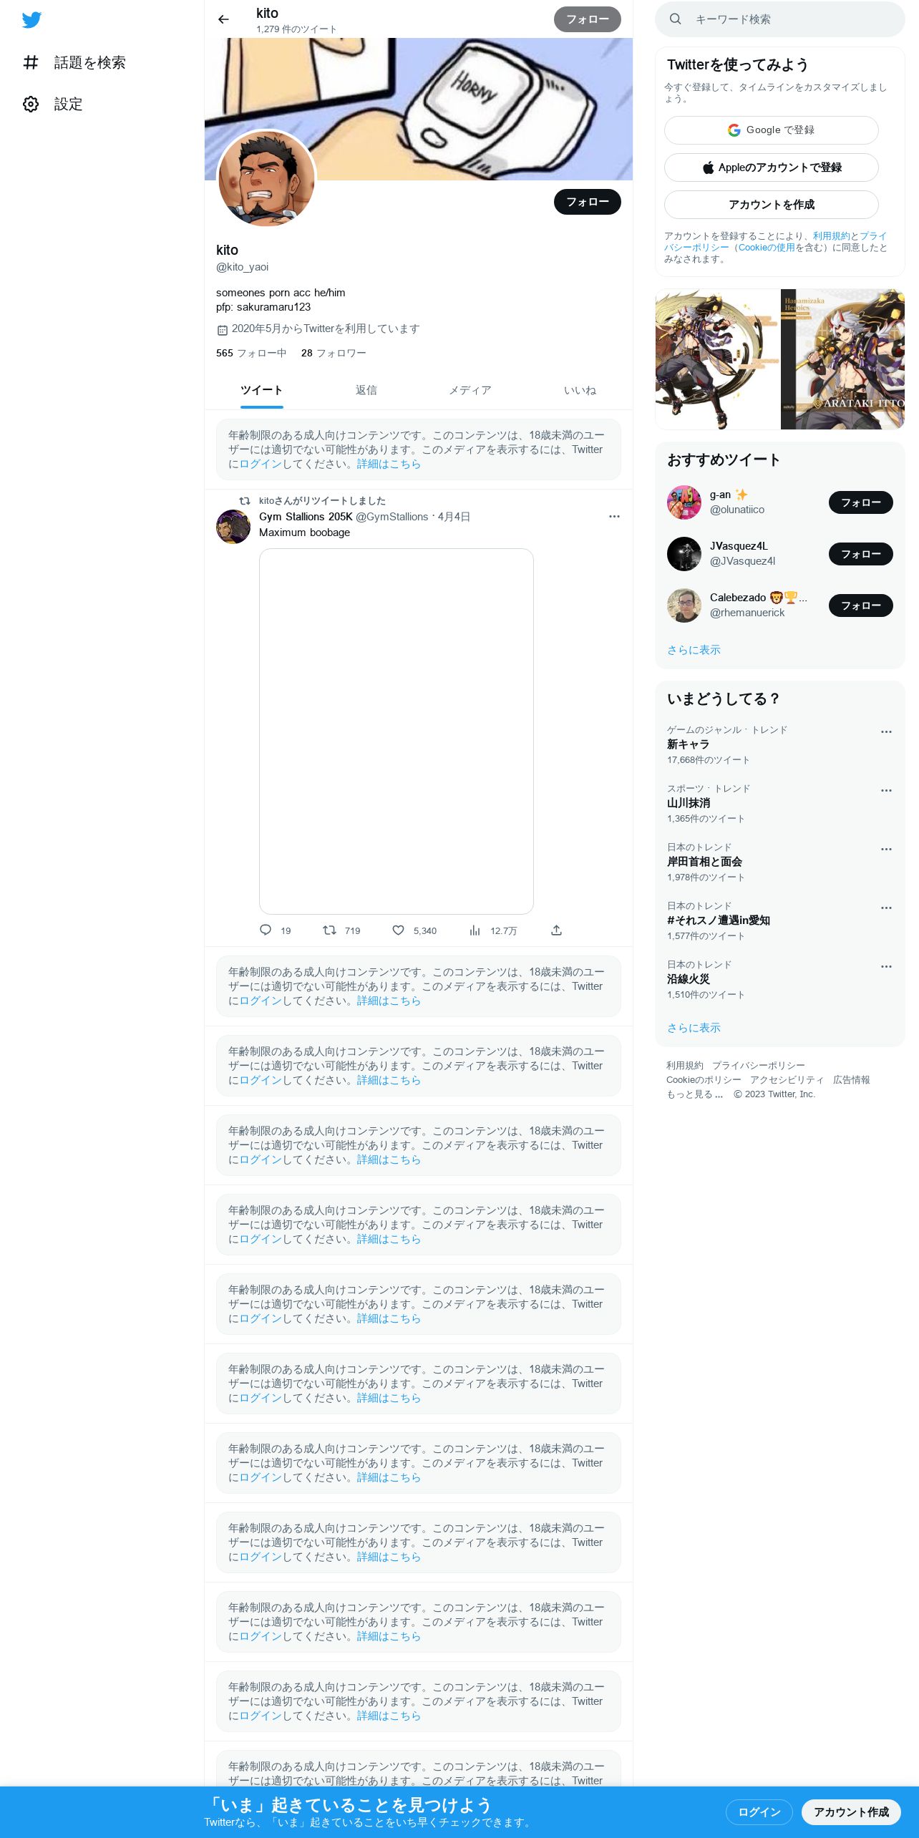View analytics for the Gym Stallions tweet
This screenshot has height=1838, width=919.
tap(475, 930)
